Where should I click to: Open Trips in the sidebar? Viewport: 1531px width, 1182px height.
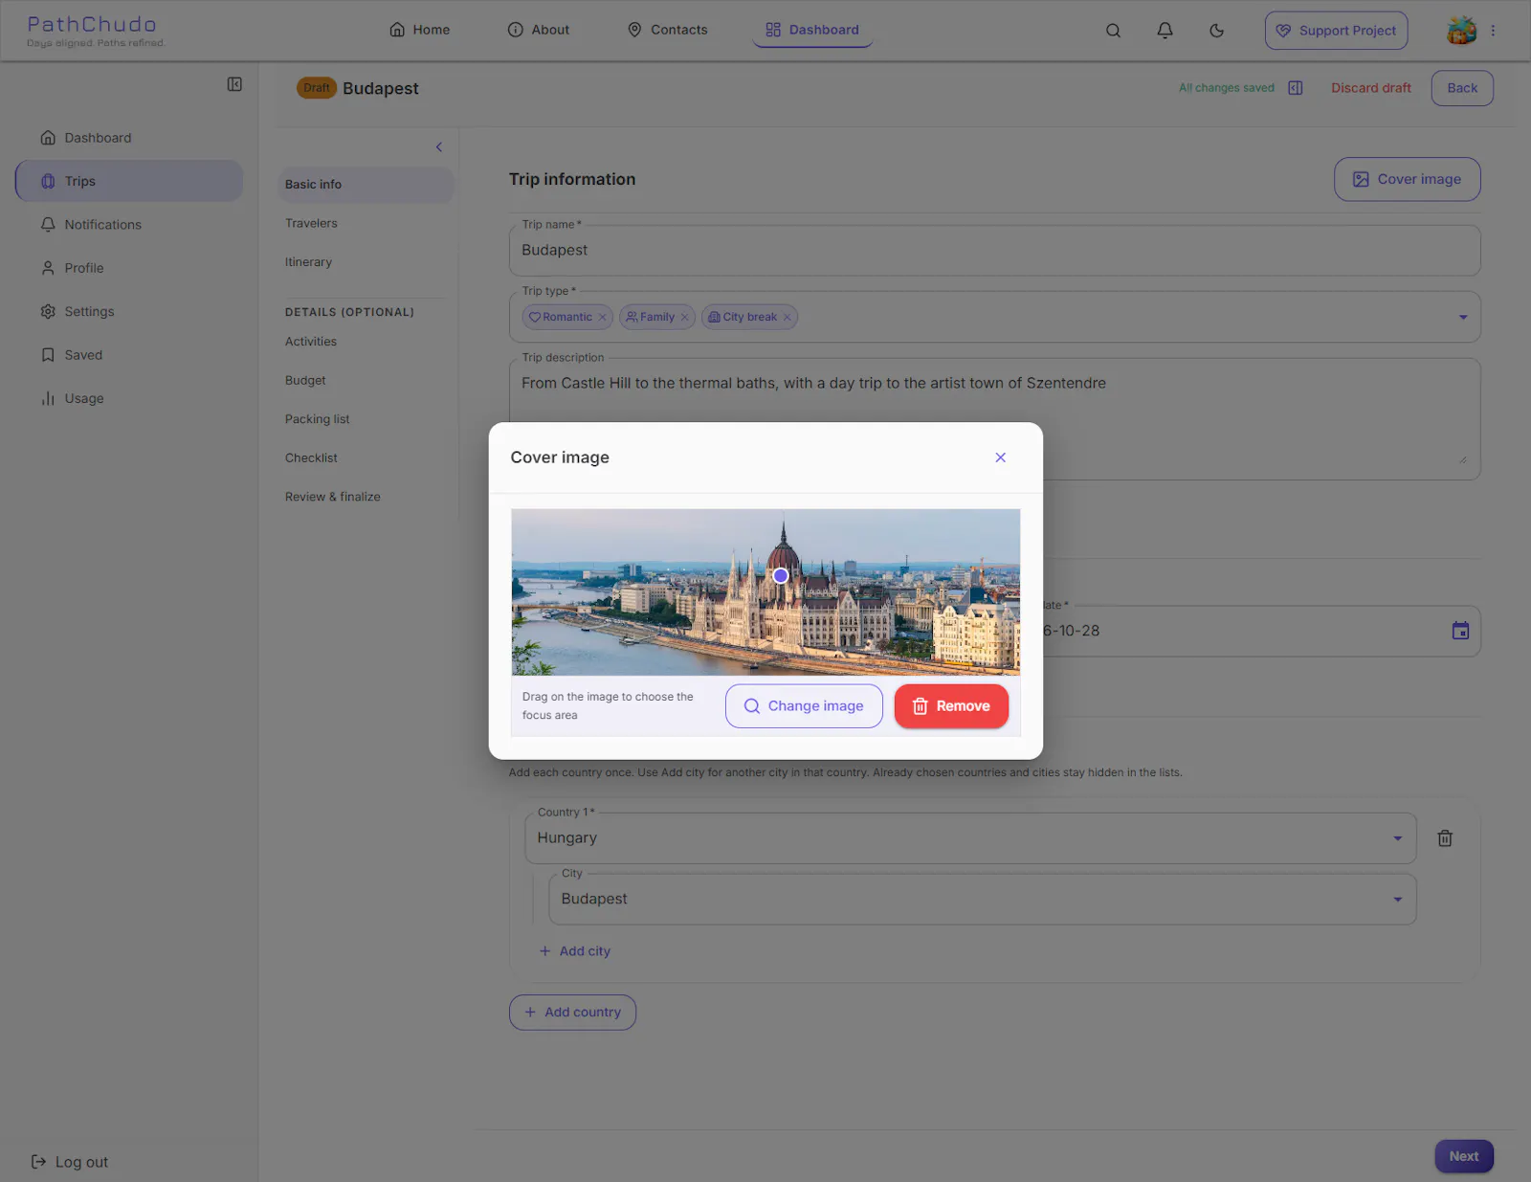click(x=129, y=181)
